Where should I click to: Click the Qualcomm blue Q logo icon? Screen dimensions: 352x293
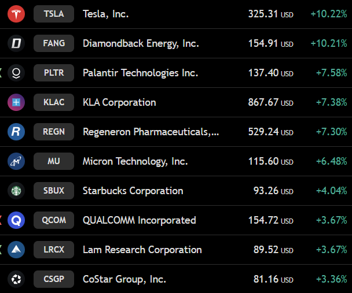[16, 220]
